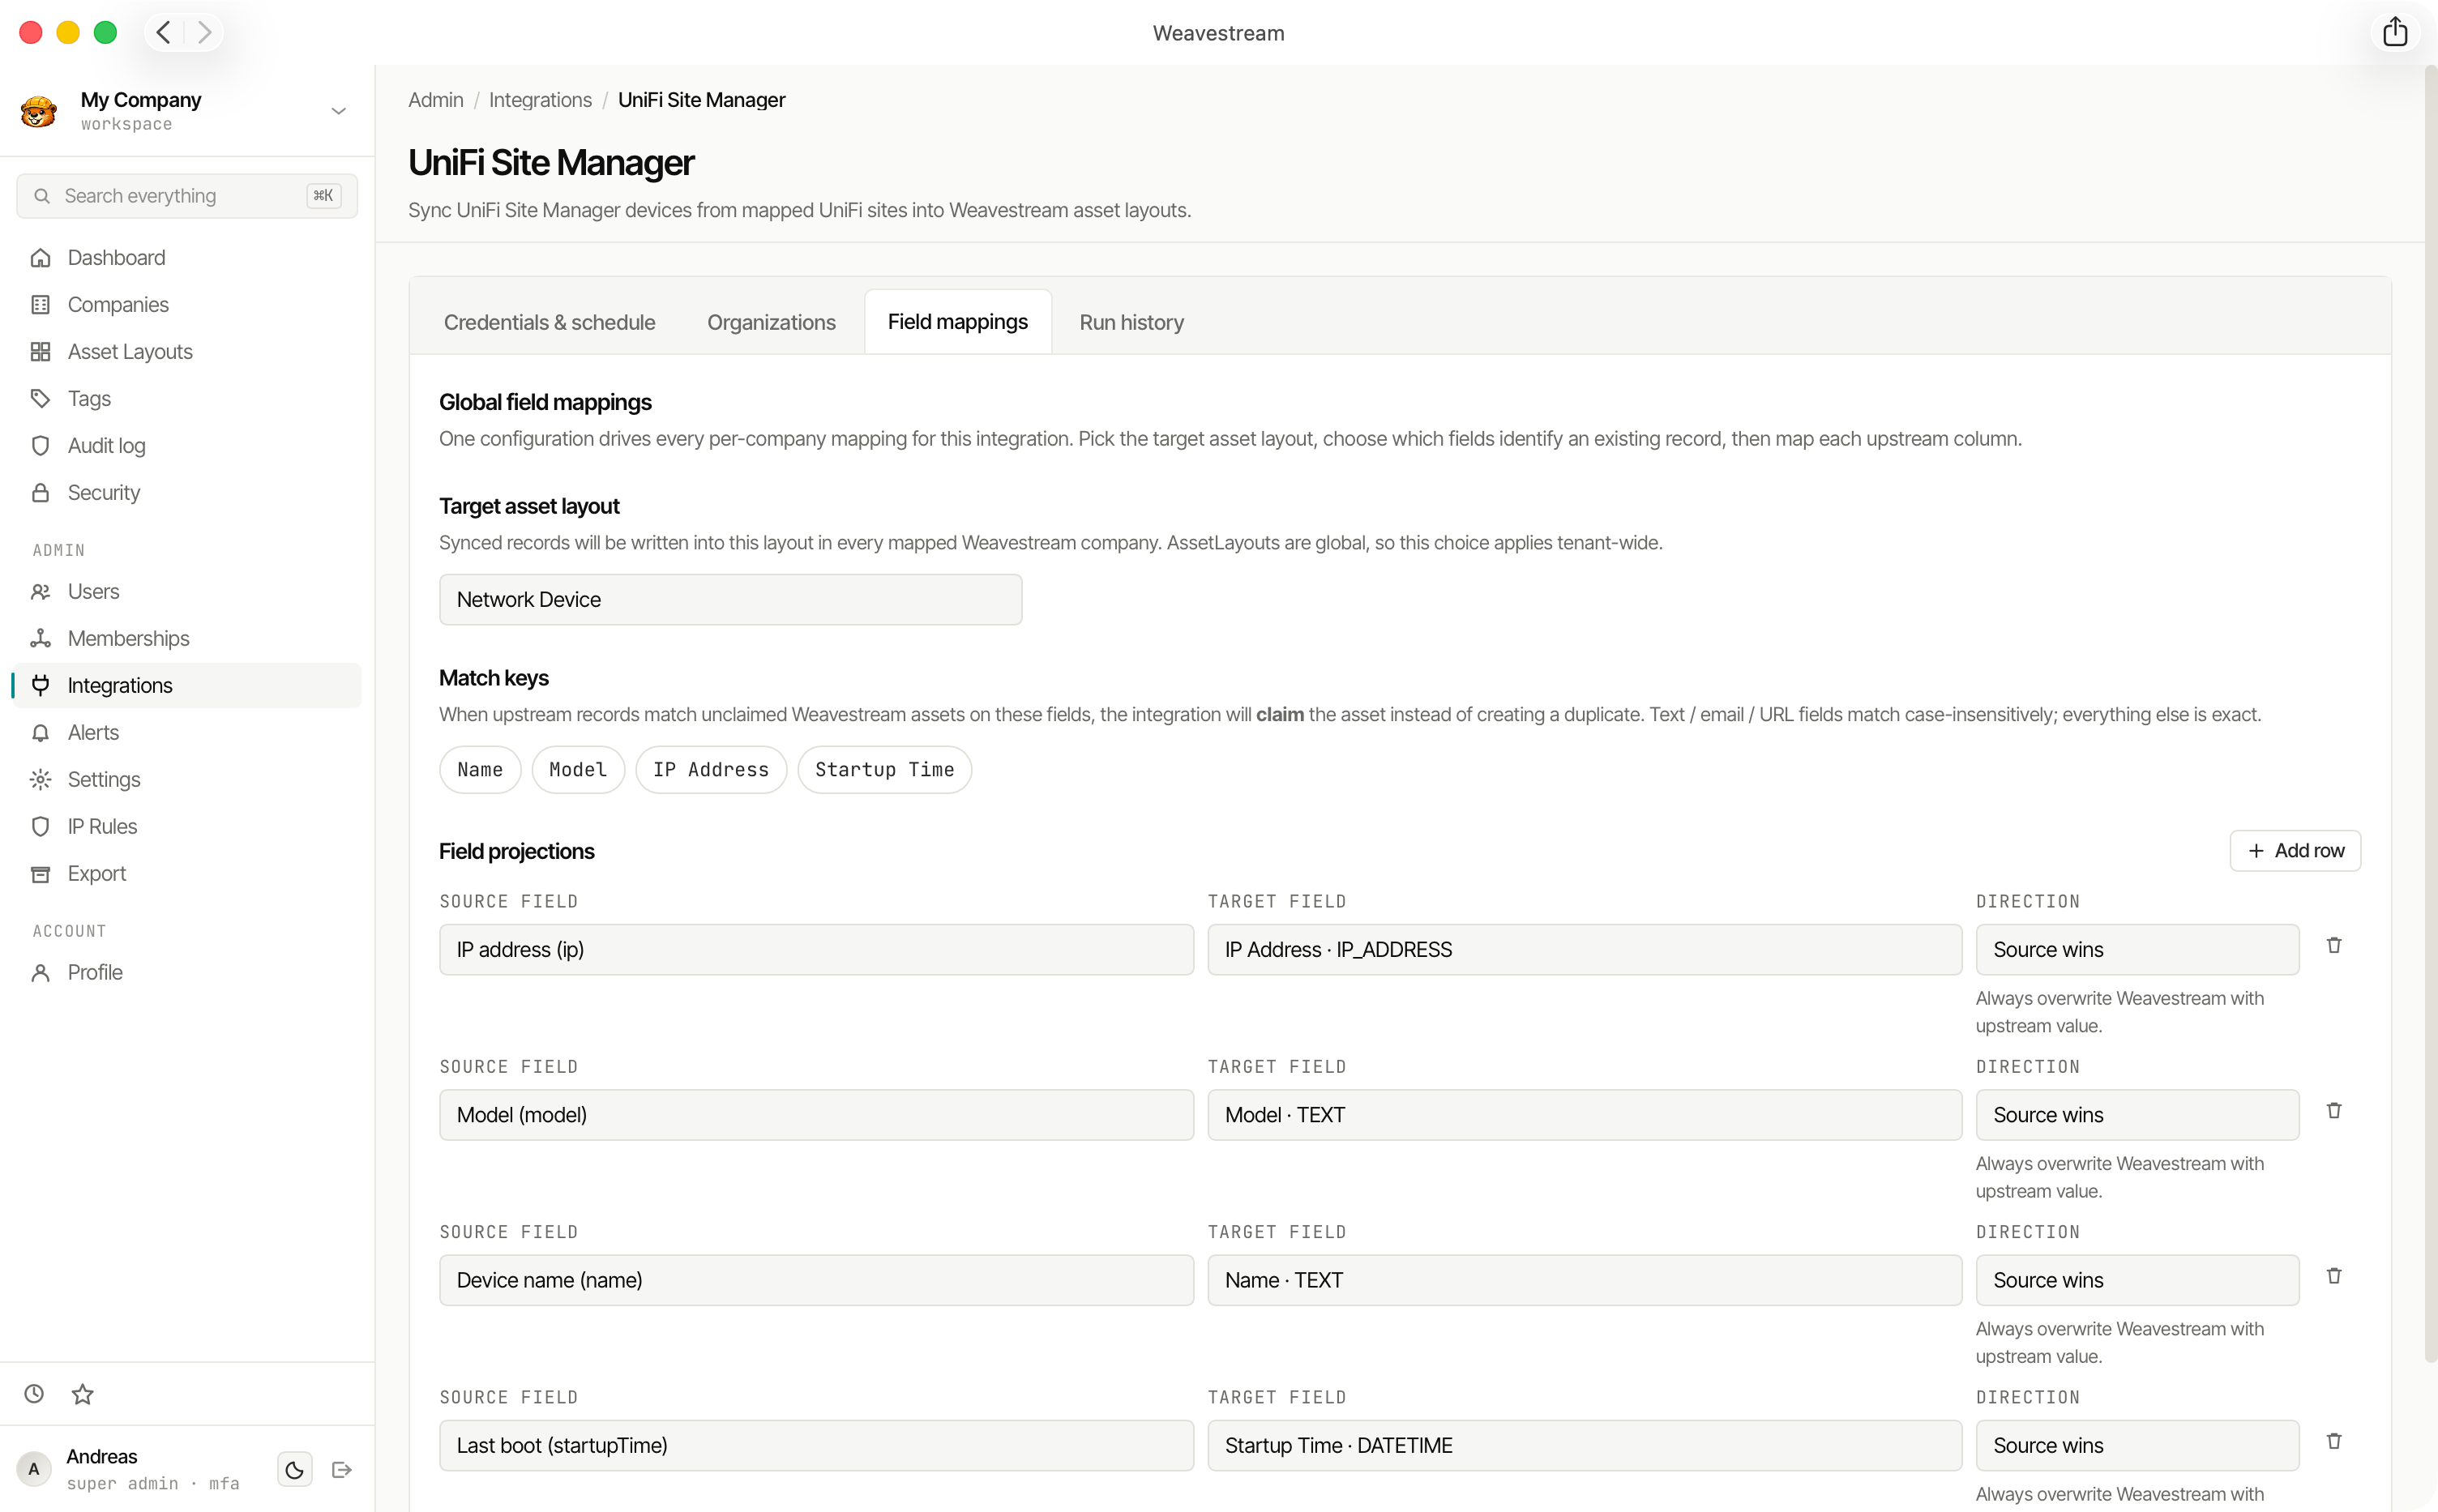2438x1512 pixels.
Task: Click the Companies building icon
Action: tap(40, 305)
